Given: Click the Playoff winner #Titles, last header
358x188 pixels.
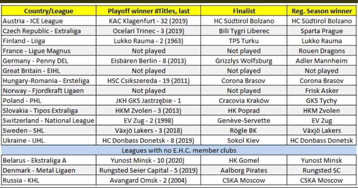Looking at the screenshot, I should (149, 11).
